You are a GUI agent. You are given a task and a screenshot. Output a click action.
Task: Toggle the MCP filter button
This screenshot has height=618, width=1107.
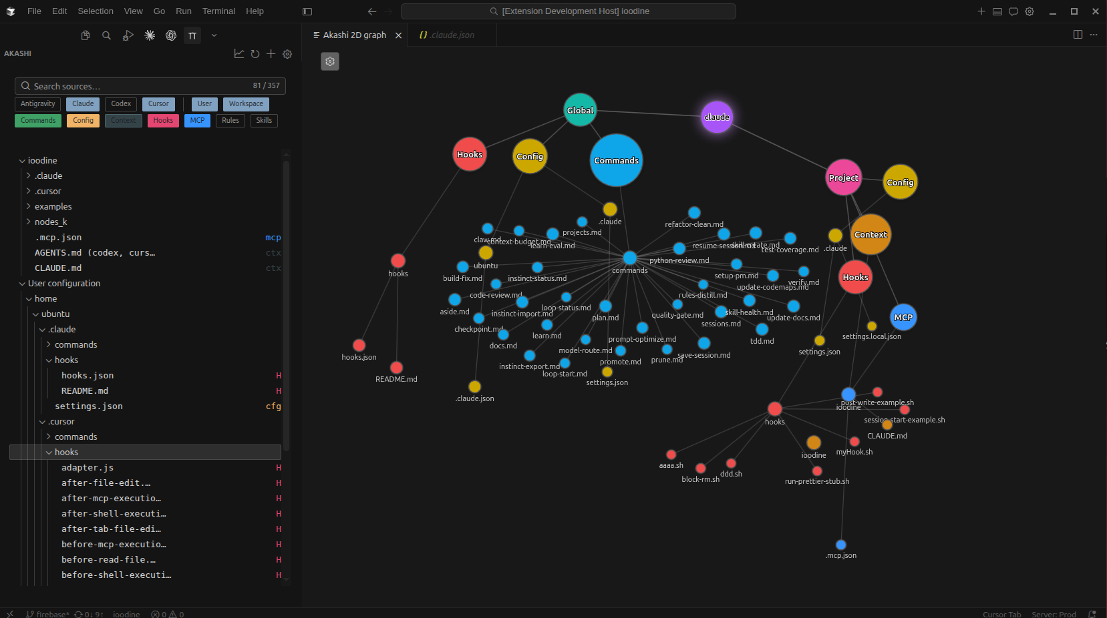pos(197,120)
